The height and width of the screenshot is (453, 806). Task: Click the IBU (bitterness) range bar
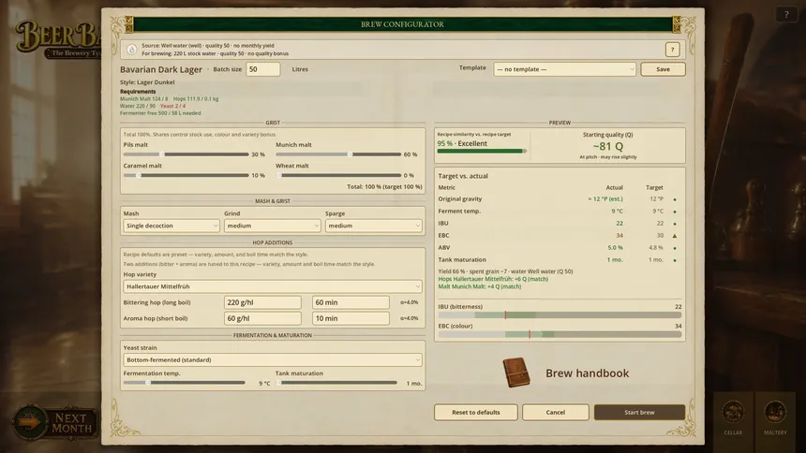coord(560,314)
